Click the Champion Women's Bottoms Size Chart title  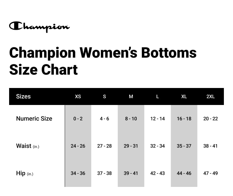coord(103,61)
